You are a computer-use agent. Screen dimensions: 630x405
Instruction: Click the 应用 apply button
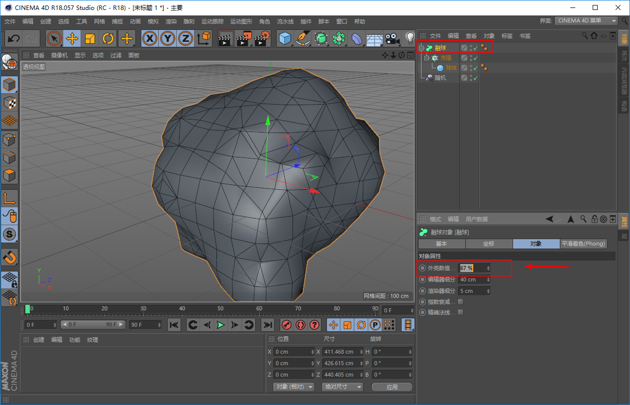392,387
